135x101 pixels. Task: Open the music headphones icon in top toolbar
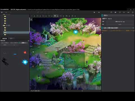point(120,12)
